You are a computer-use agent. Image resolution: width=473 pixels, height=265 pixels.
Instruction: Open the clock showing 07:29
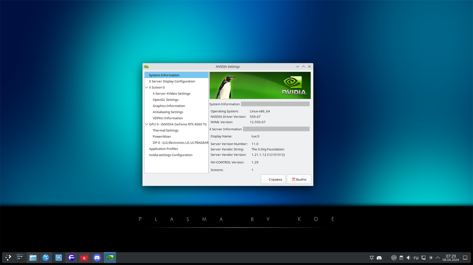[x=451, y=258]
